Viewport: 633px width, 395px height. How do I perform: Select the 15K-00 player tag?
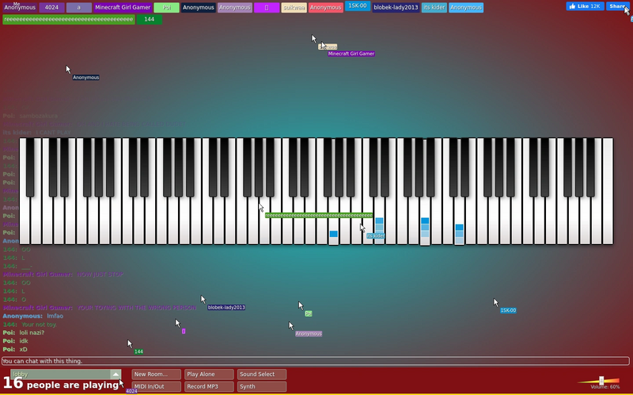click(x=358, y=6)
